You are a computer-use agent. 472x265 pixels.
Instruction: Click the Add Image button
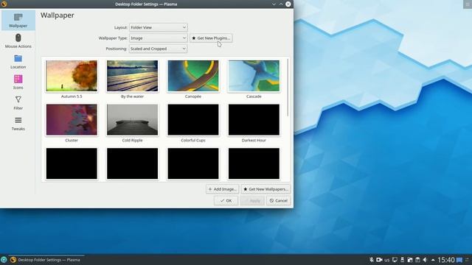click(223, 189)
